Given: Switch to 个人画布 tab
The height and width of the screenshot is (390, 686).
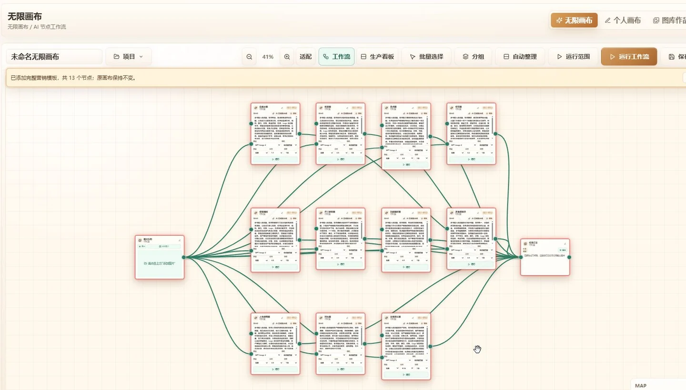Looking at the screenshot, I should tap(623, 20).
